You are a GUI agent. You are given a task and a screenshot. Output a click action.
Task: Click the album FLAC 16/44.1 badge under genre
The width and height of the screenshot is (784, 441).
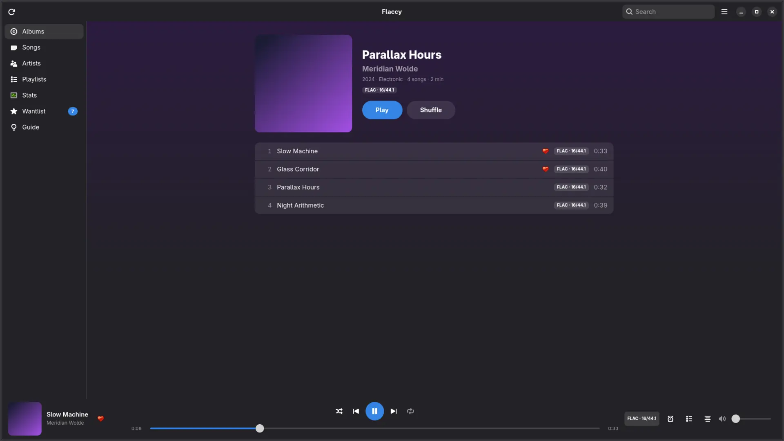379,90
